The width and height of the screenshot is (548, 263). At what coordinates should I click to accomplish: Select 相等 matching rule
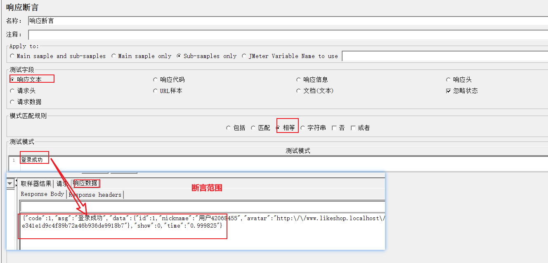pyautogui.click(x=285, y=128)
